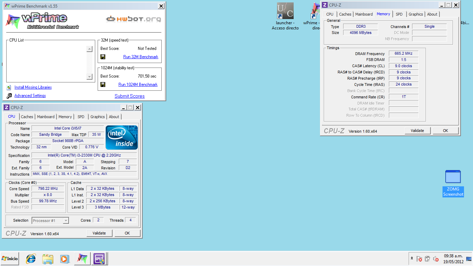Click the CPU List scrollbar up arrow

(x=90, y=49)
